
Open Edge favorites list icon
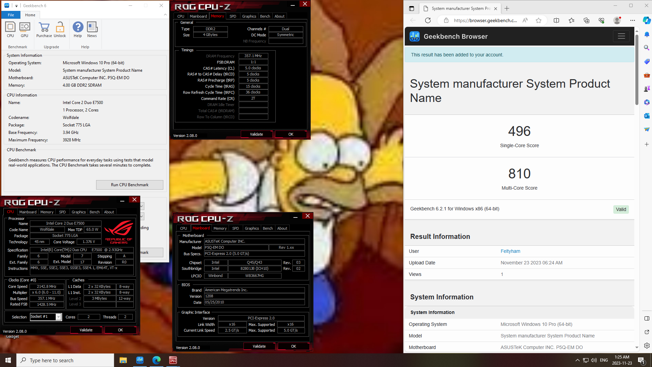pos(572,20)
